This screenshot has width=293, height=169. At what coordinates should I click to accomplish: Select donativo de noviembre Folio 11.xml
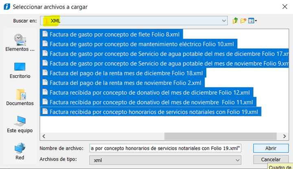click(151, 102)
